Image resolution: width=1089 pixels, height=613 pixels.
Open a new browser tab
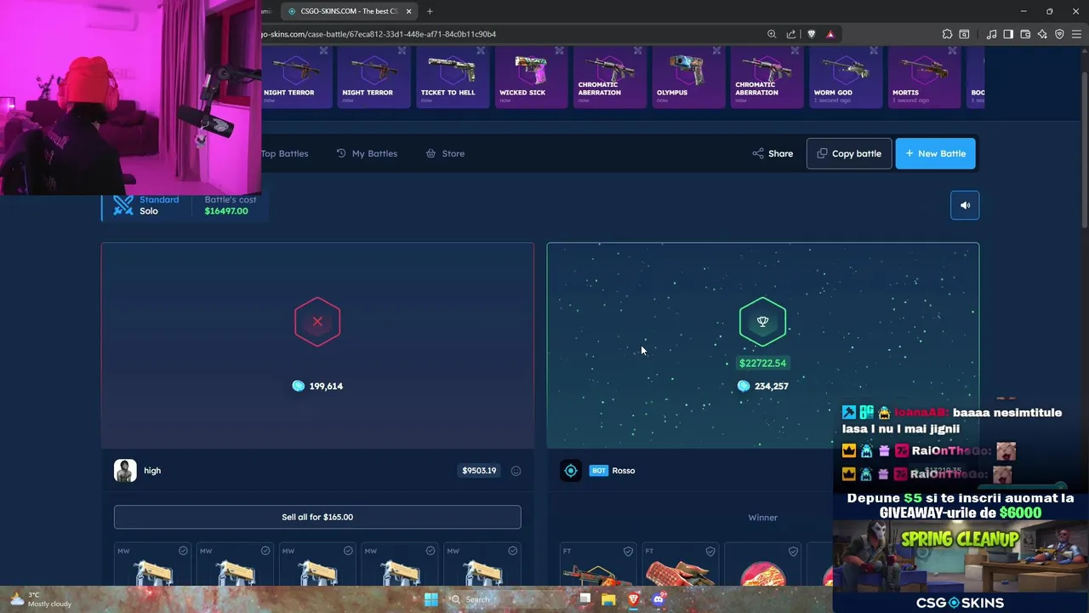point(430,11)
